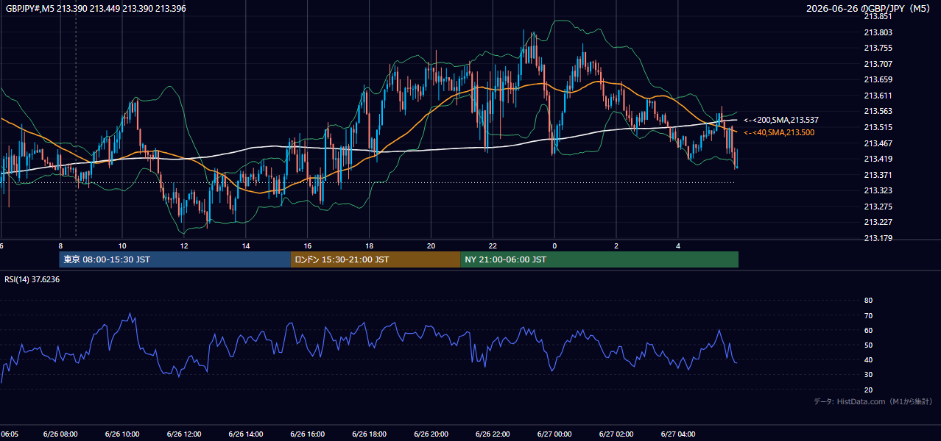941x441 pixels.
Task: Click the 213.659 price axis label
Action: coord(878,80)
